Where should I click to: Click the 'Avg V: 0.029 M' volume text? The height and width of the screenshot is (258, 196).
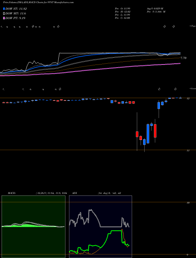click(155, 8)
